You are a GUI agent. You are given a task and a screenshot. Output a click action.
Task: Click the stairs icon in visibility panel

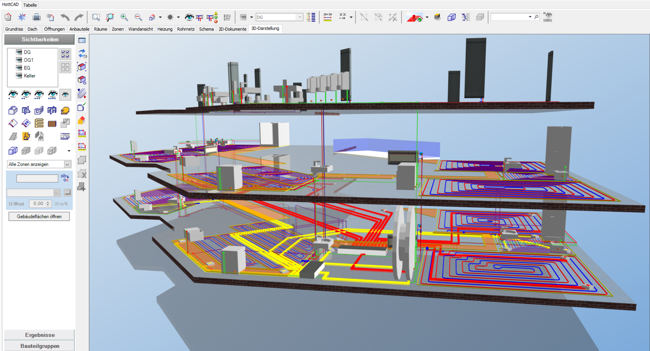click(13, 136)
